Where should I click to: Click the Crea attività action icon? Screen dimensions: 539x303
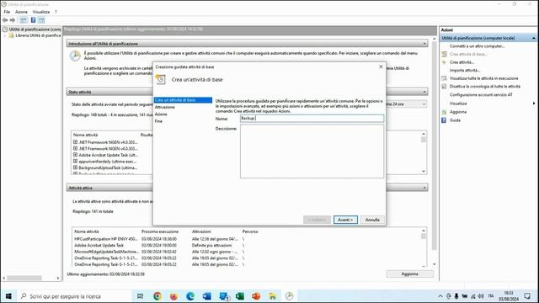click(x=444, y=62)
